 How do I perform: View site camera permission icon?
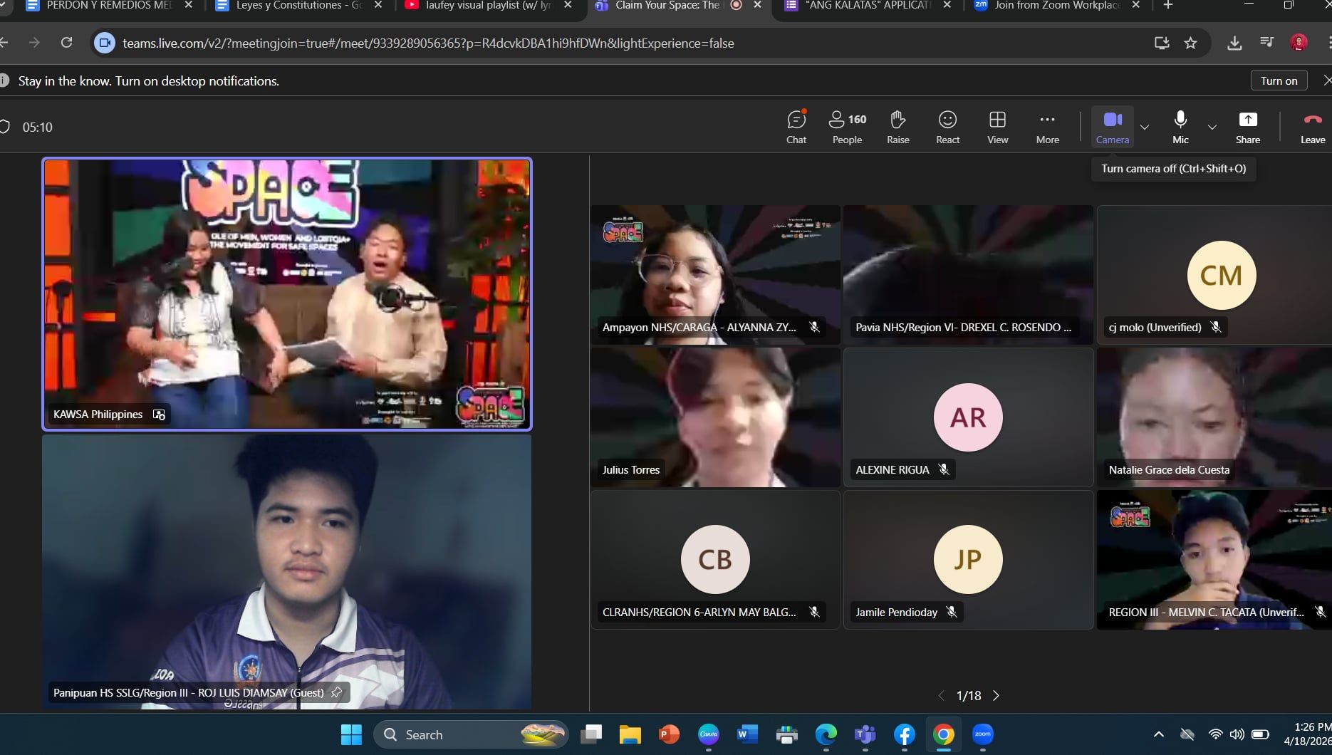click(105, 43)
